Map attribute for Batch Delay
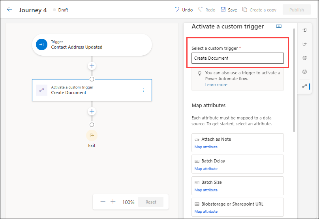 [206, 169]
